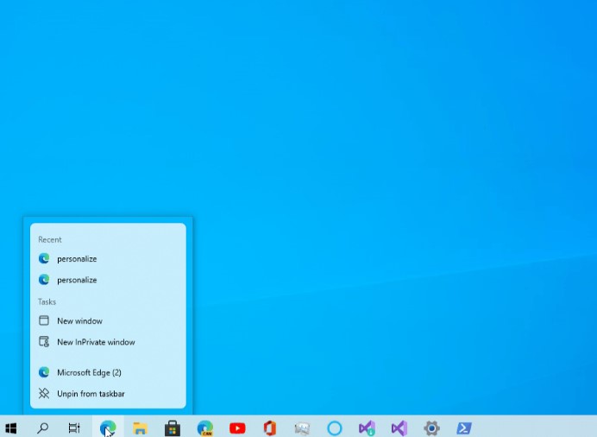Open Microsoft Store taskbar icon
597x437 pixels.
tap(172, 427)
